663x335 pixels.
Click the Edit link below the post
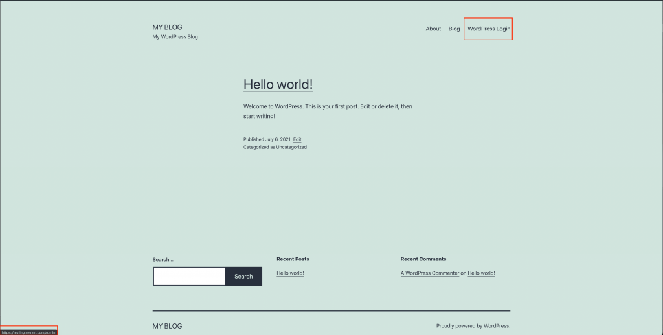[x=297, y=139]
